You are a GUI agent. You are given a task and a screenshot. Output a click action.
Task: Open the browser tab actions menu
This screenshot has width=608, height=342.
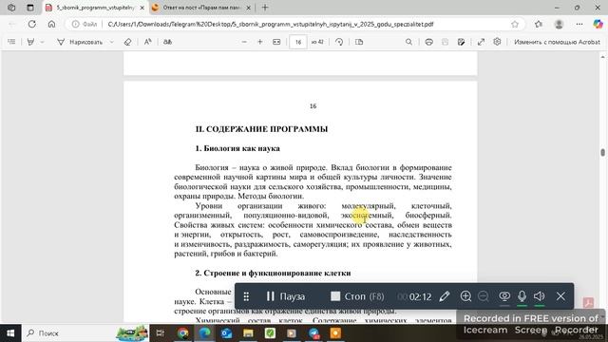coord(30,8)
